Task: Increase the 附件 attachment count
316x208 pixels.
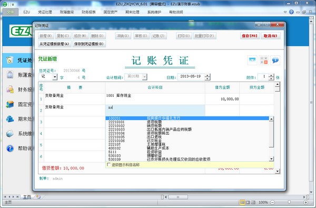Action: [271, 75]
